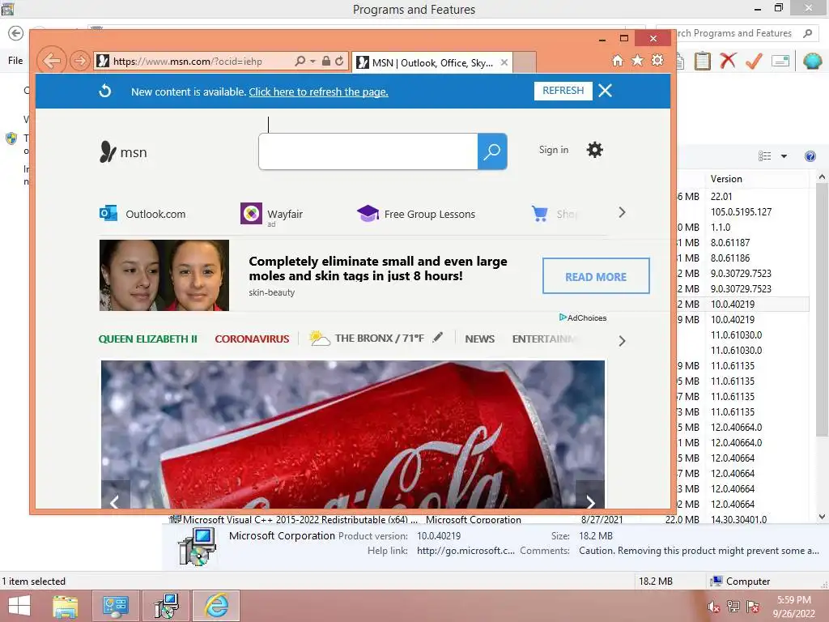Open File Explorer from the taskbar
Viewport: 829px width, 622px height.
coord(66,606)
